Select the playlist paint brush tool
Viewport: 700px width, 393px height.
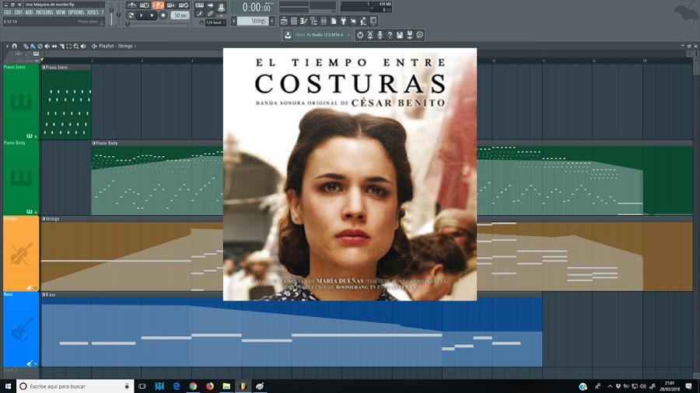tap(33, 47)
